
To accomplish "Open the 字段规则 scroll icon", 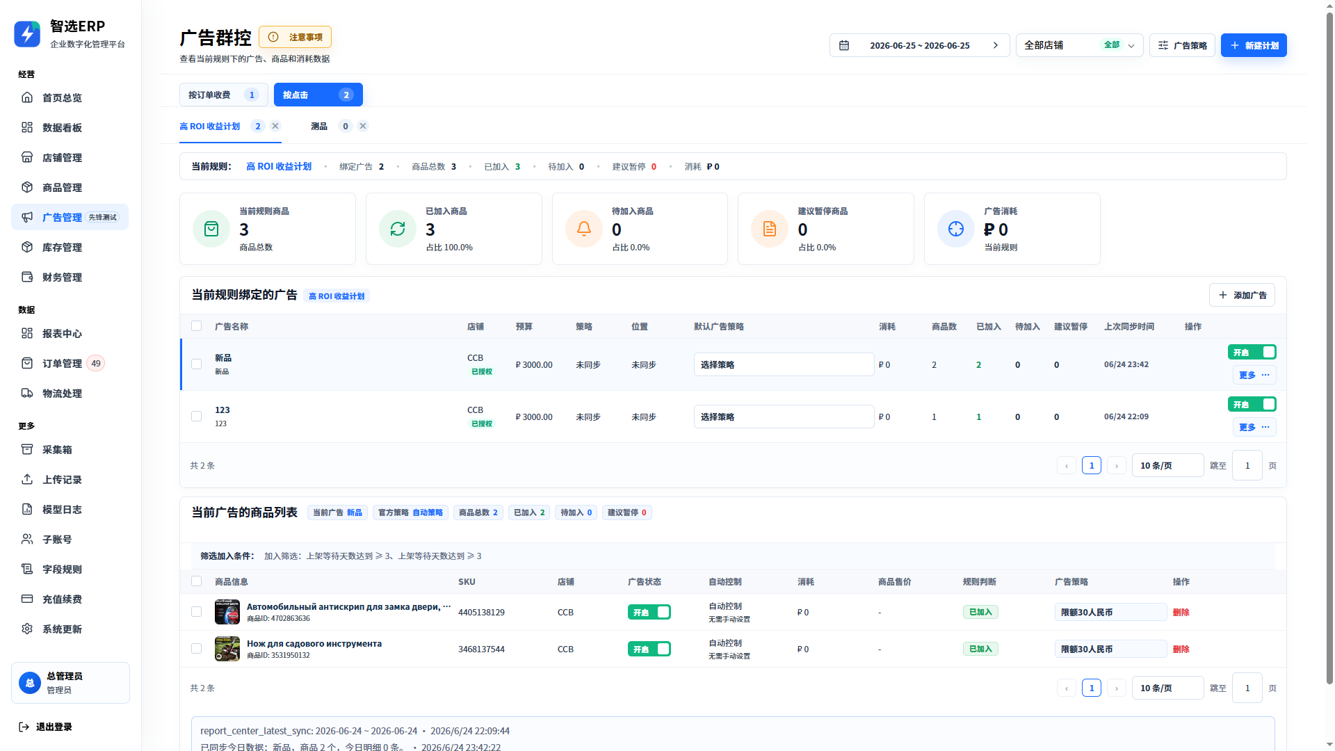I will click(27, 569).
